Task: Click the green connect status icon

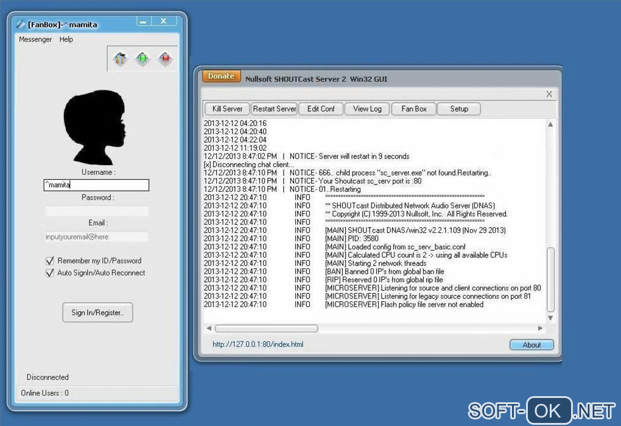Action: (x=142, y=59)
